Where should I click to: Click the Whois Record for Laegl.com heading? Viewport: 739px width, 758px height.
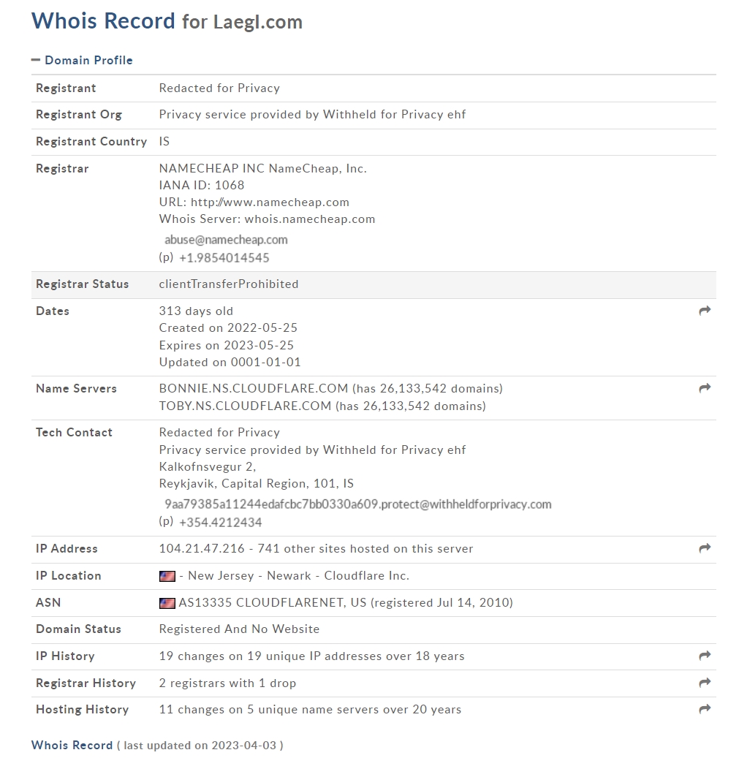167,21
